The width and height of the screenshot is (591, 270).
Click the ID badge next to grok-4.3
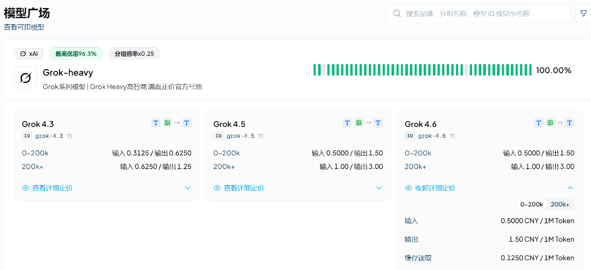(27, 136)
